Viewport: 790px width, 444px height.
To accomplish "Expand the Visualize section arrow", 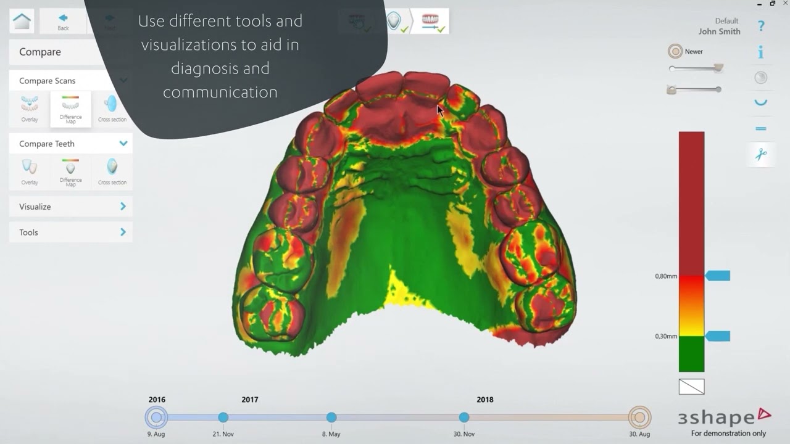I will point(123,207).
